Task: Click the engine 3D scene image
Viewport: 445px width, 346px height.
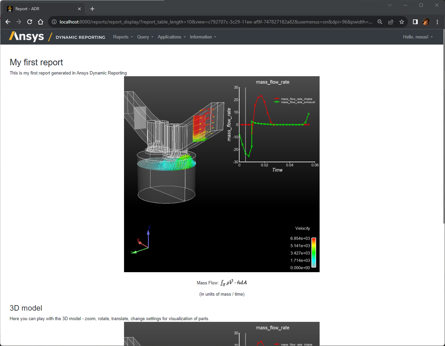Action: (x=222, y=174)
